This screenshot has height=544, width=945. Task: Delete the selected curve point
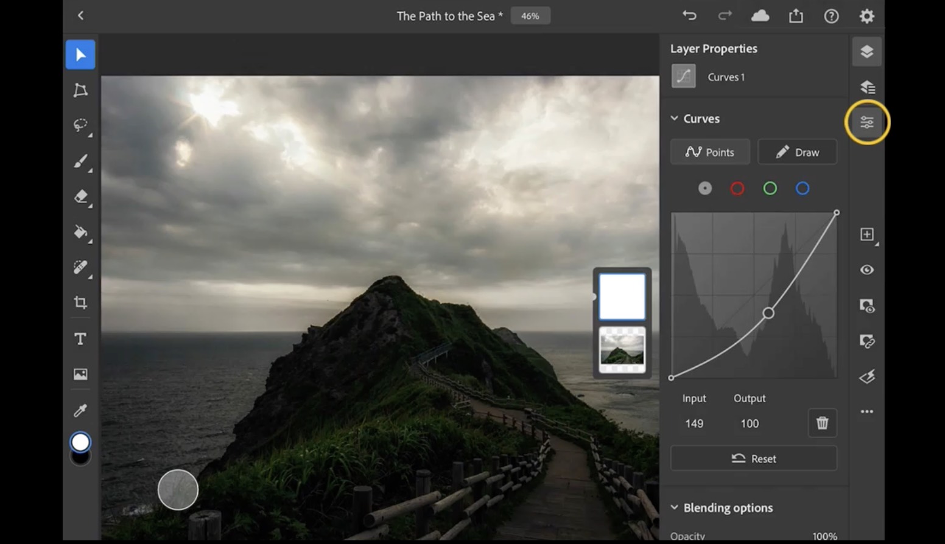[822, 423]
